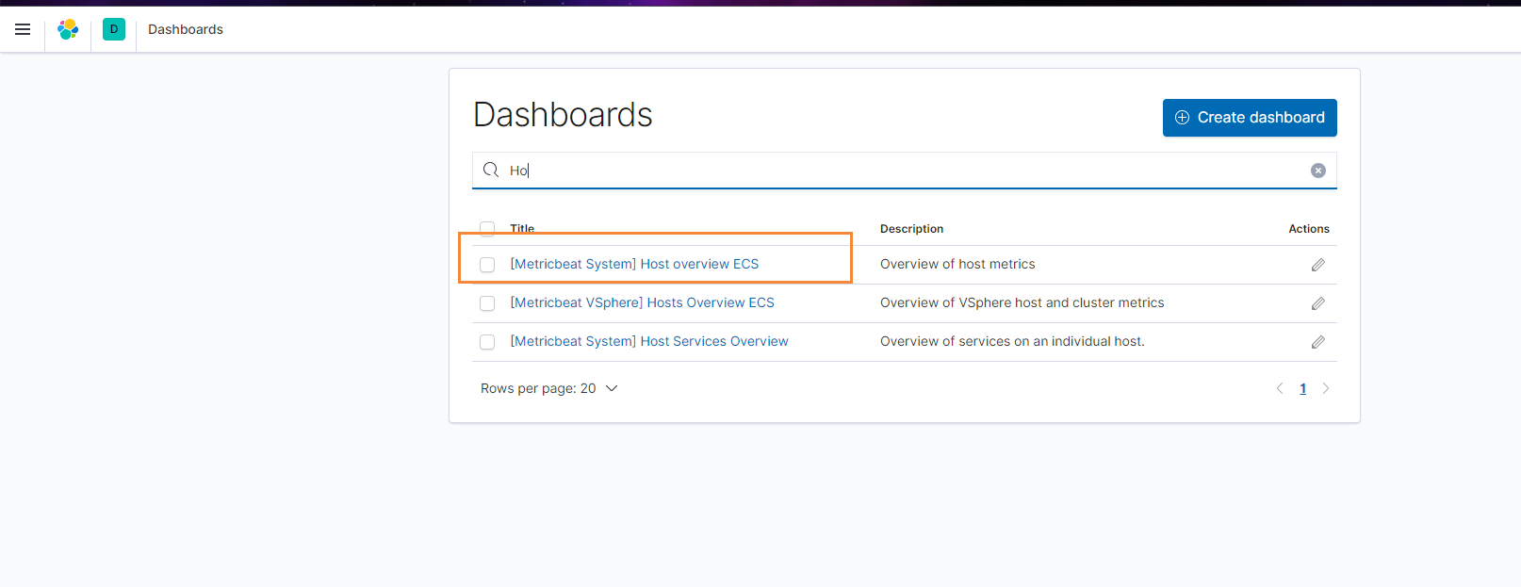Edit the Host overview ECS dashboard

point(1317,265)
